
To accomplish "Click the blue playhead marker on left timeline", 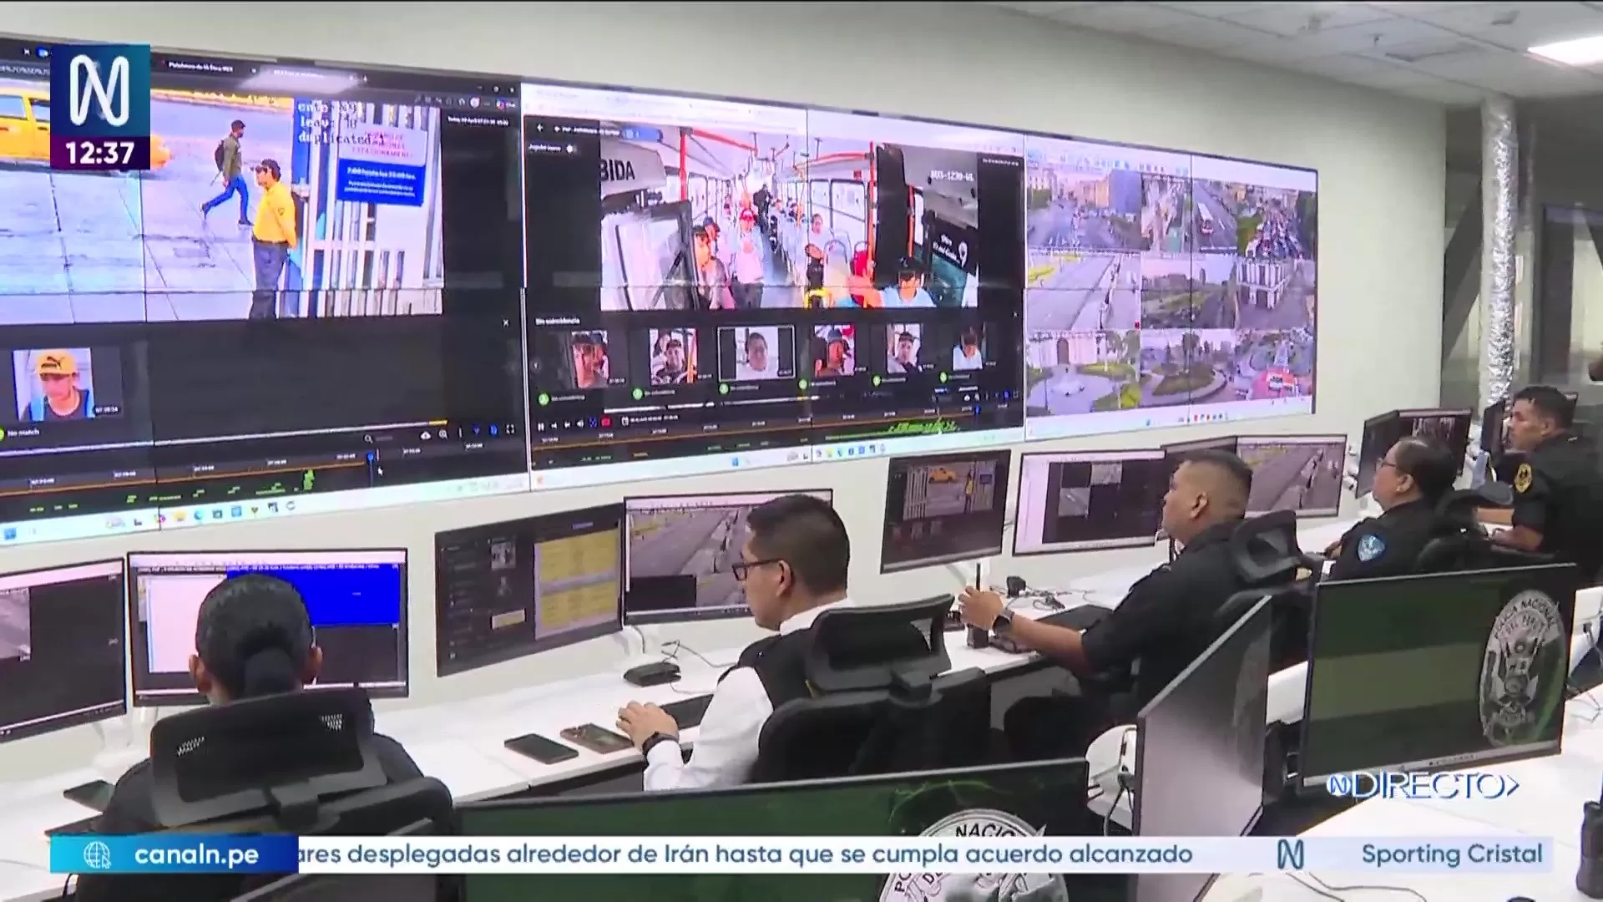I will point(371,459).
